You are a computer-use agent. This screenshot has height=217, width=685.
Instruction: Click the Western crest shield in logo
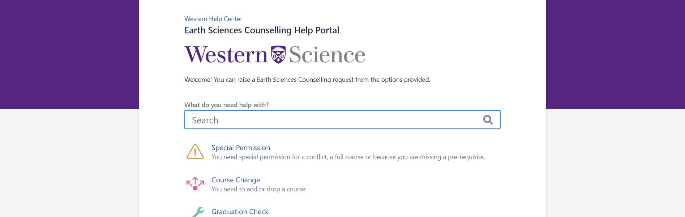pyautogui.click(x=278, y=55)
